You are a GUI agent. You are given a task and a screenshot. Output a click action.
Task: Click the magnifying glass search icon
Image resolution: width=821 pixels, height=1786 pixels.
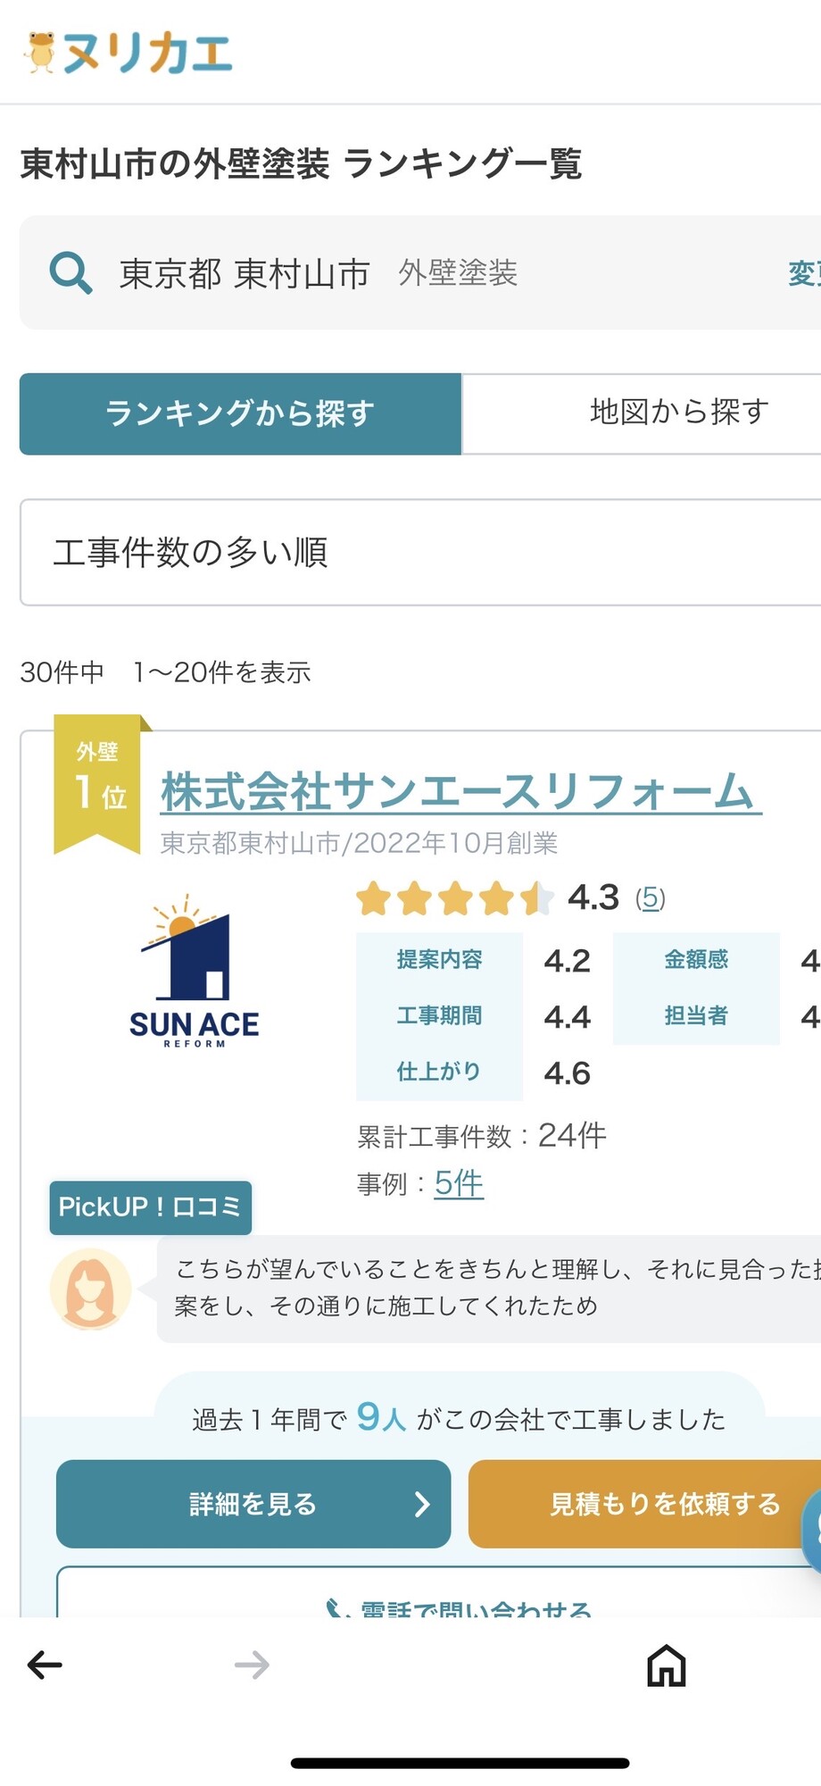click(70, 272)
